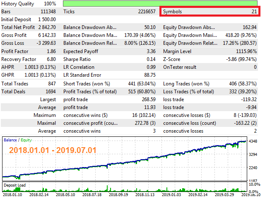Image resolution: width=265 pixels, height=199 pixels.
Task: Click Maximum consecutive wins value 16 (102.14)
Action: [x=144, y=115]
